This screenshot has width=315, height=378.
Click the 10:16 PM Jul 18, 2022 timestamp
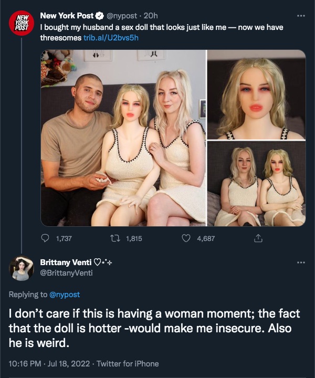tap(49, 363)
